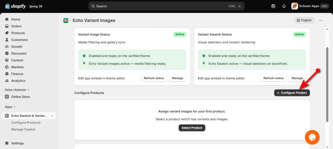This screenshot has width=333, height=149.
Task: Click Manage in Variant Image Status card
Action: coord(178,78)
